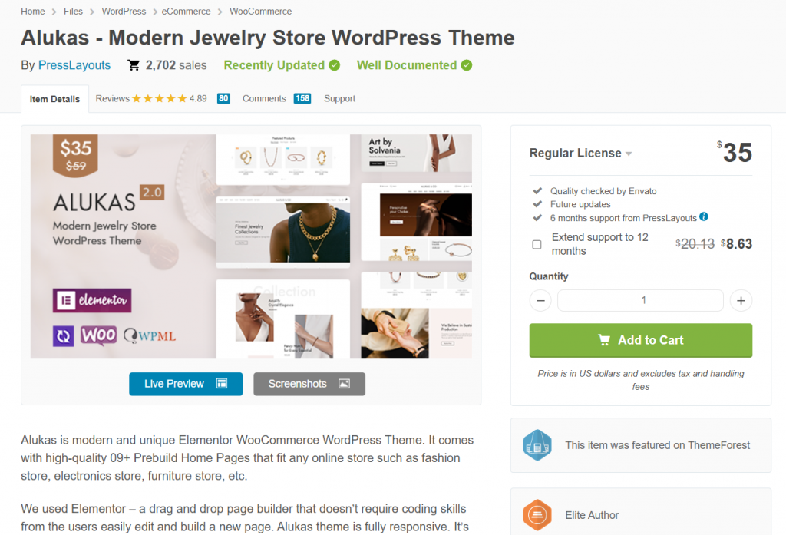Click the Add to Cart button
Viewport: 786px width, 535px height.
point(641,341)
